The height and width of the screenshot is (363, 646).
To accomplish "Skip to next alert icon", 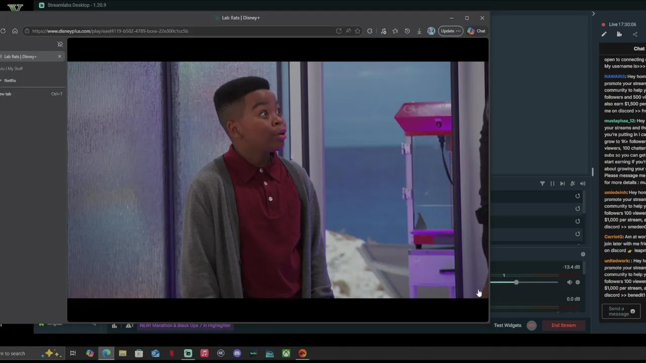I will (562, 184).
